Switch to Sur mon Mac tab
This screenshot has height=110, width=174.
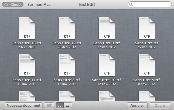39,4
